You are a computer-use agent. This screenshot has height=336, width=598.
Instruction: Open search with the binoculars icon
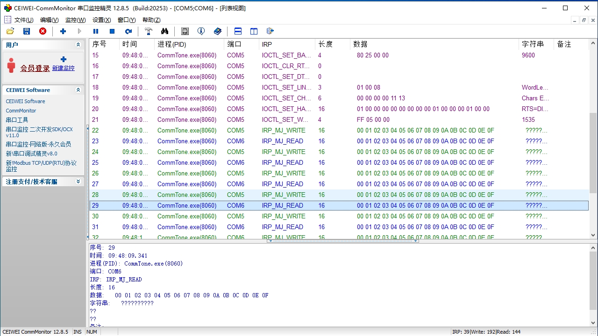tap(164, 31)
